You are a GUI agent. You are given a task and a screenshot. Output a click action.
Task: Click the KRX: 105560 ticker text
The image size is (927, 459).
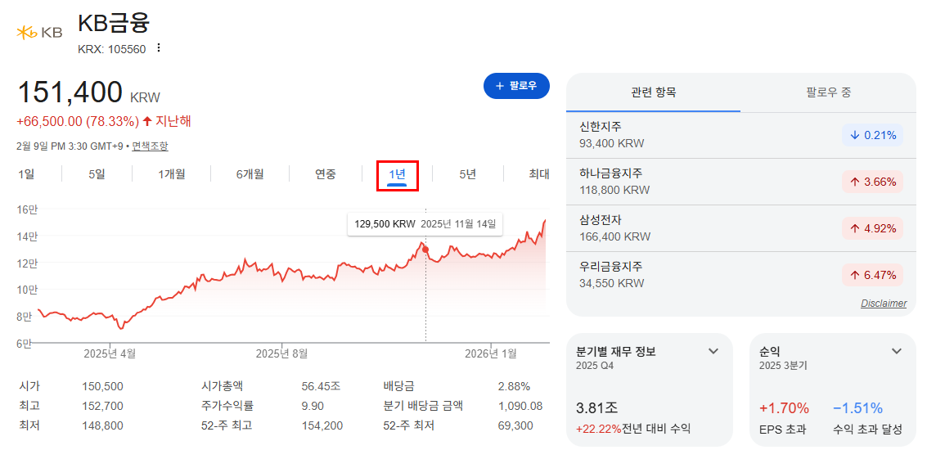click(112, 50)
